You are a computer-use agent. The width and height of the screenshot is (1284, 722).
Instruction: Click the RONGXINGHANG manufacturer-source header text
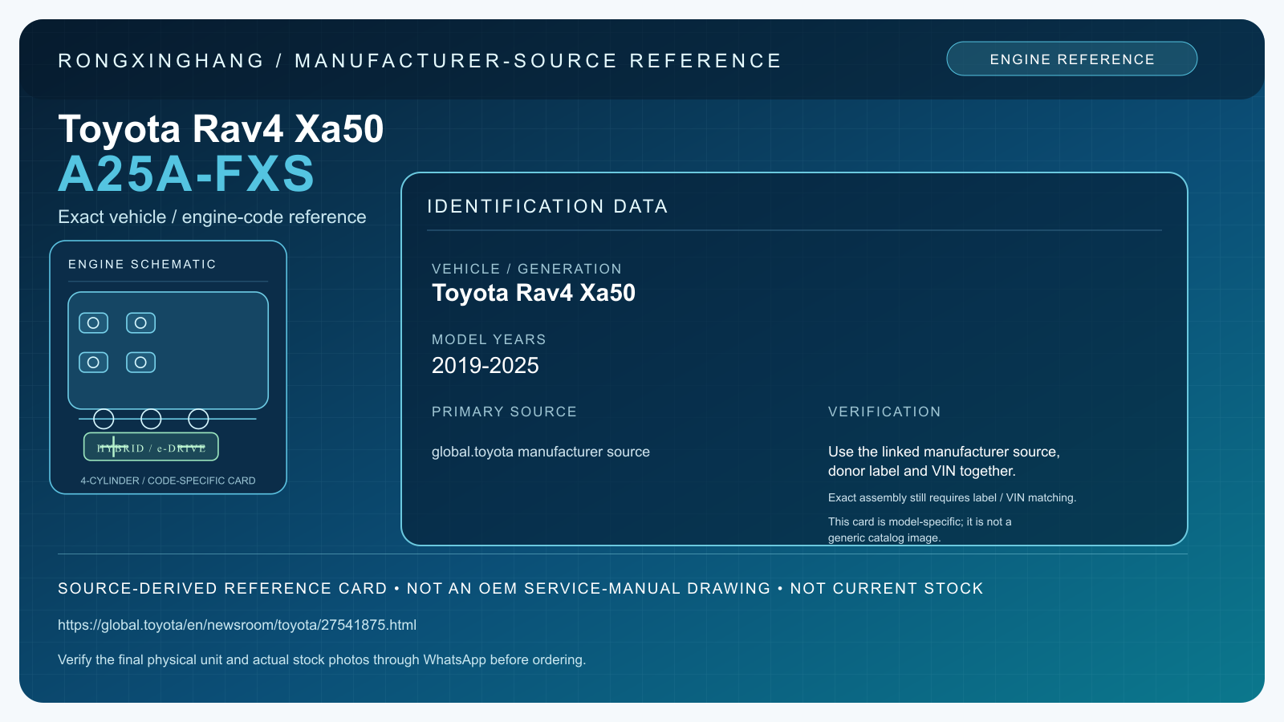pyautogui.click(x=420, y=61)
